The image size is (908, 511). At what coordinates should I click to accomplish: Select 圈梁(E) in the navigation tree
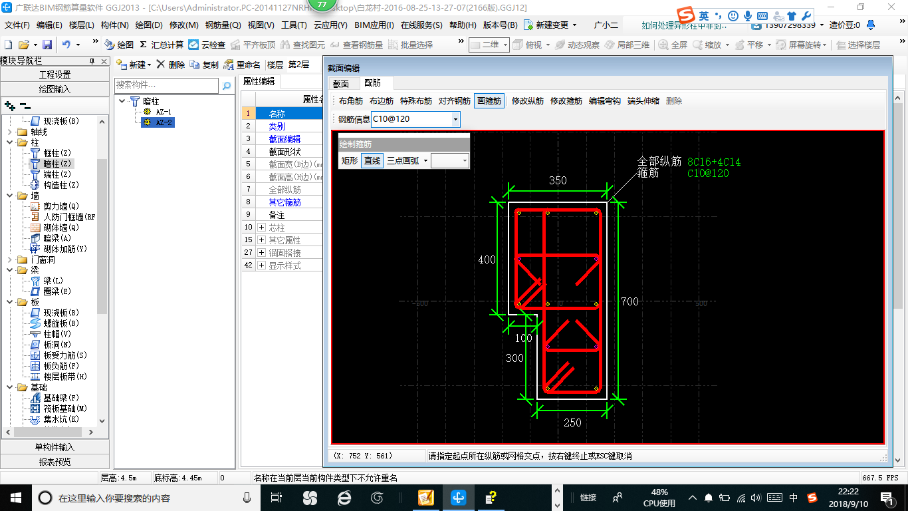pos(51,291)
